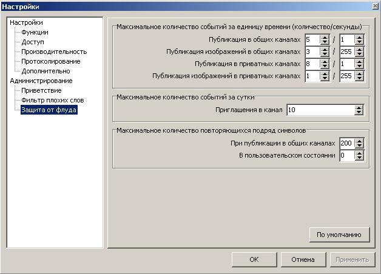The image size is (381, 274).
Task: Open the 'Доступ' settings section
Action: 33,42
